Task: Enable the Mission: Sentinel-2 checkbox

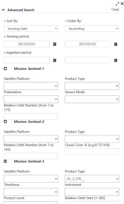Action: (5, 122)
